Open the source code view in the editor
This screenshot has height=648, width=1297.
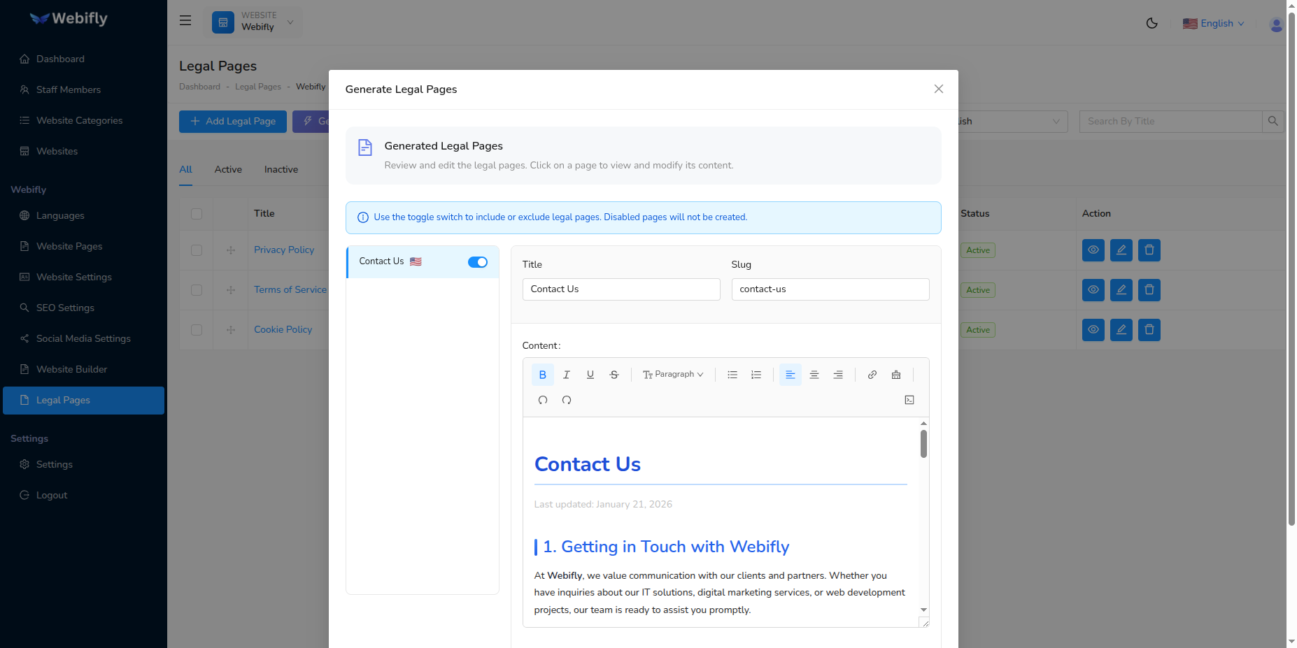point(909,400)
